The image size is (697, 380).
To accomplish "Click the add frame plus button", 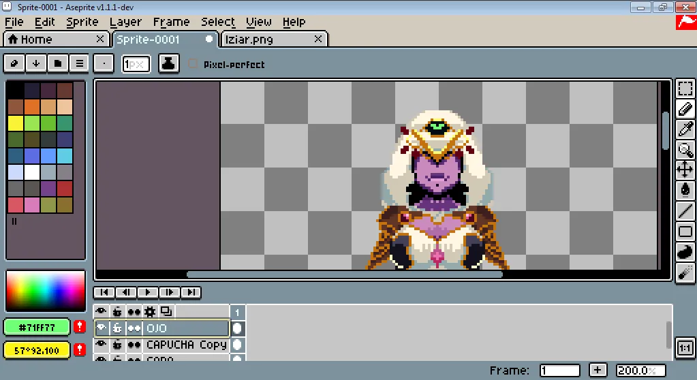I will point(598,370).
